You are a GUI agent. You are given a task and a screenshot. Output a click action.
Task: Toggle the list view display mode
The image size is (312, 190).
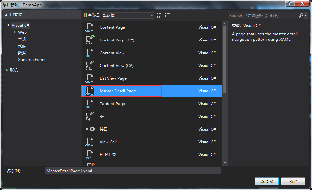[x=167, y=15]
